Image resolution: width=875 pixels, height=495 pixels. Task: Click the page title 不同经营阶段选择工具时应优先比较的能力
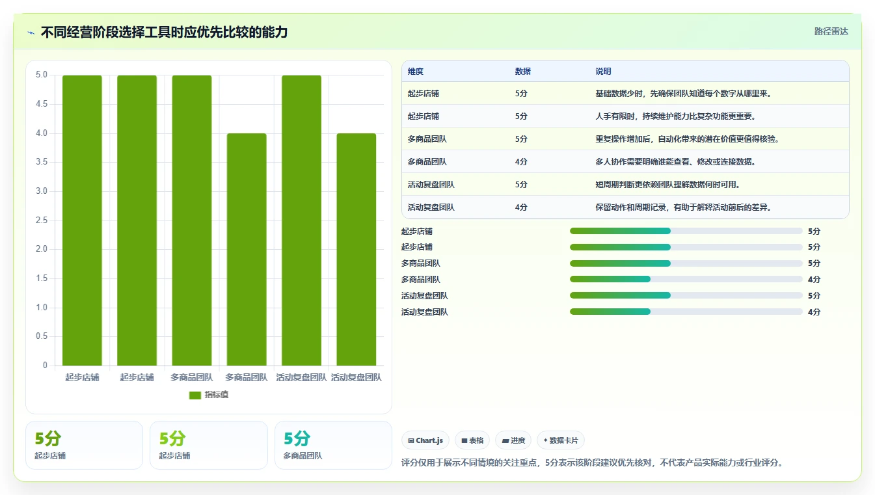click(x=164, y=33)
